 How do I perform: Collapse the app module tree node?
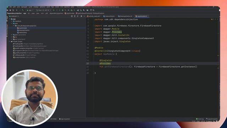click(10, 19)
